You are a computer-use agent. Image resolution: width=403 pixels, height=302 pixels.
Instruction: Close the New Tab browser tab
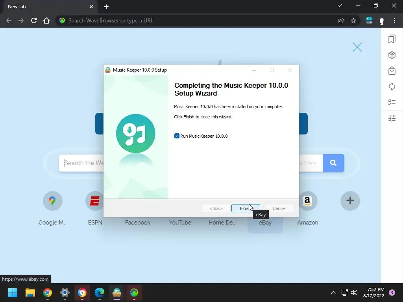click(x=91, y=7)
